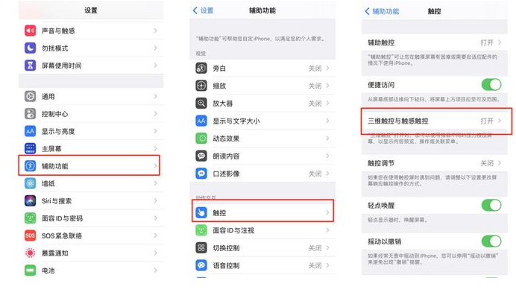Go back with the 设置 link

(203, 10)
